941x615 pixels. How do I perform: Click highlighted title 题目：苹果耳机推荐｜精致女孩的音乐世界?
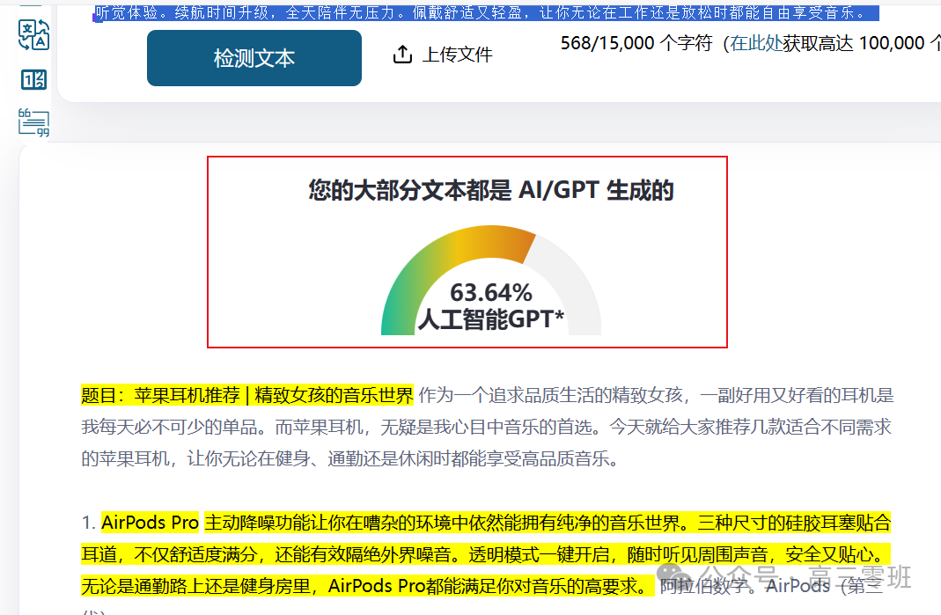coord(247,395)
